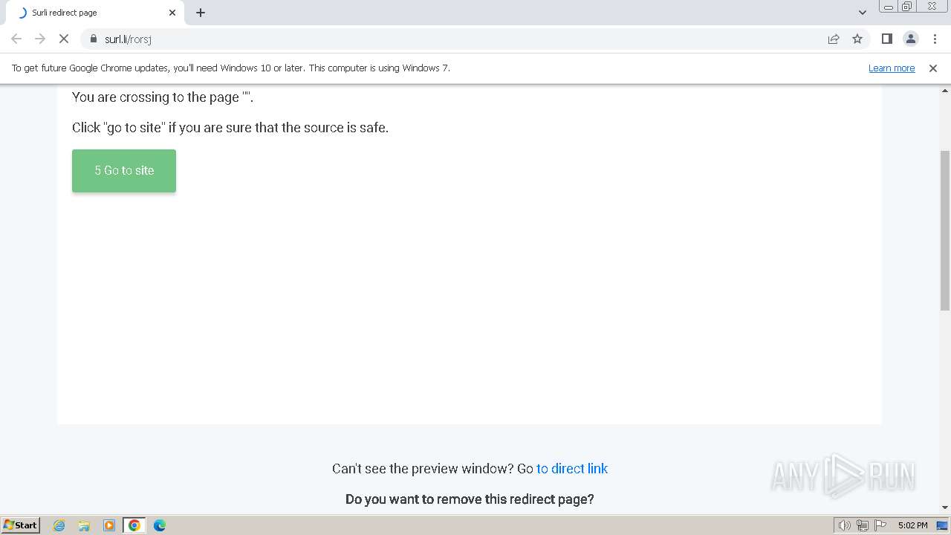Click the 'You are crossing to the page' text
This screenshot has width=951, height=535.
point(163,97)
